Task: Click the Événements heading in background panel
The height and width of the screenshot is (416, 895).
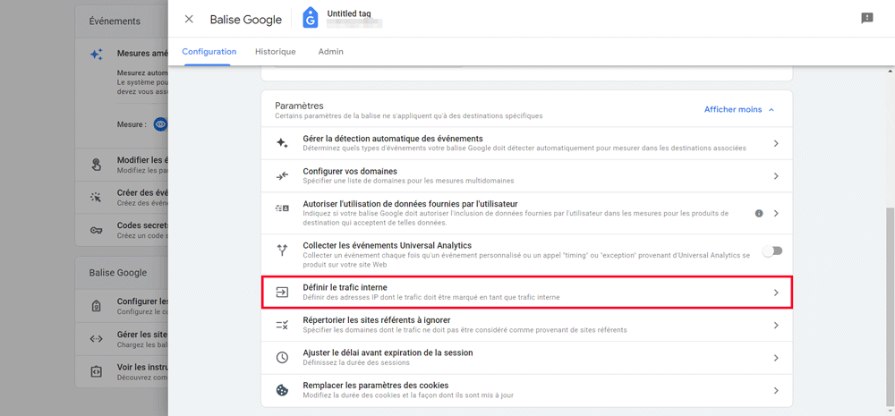Action: coord(115,21)
